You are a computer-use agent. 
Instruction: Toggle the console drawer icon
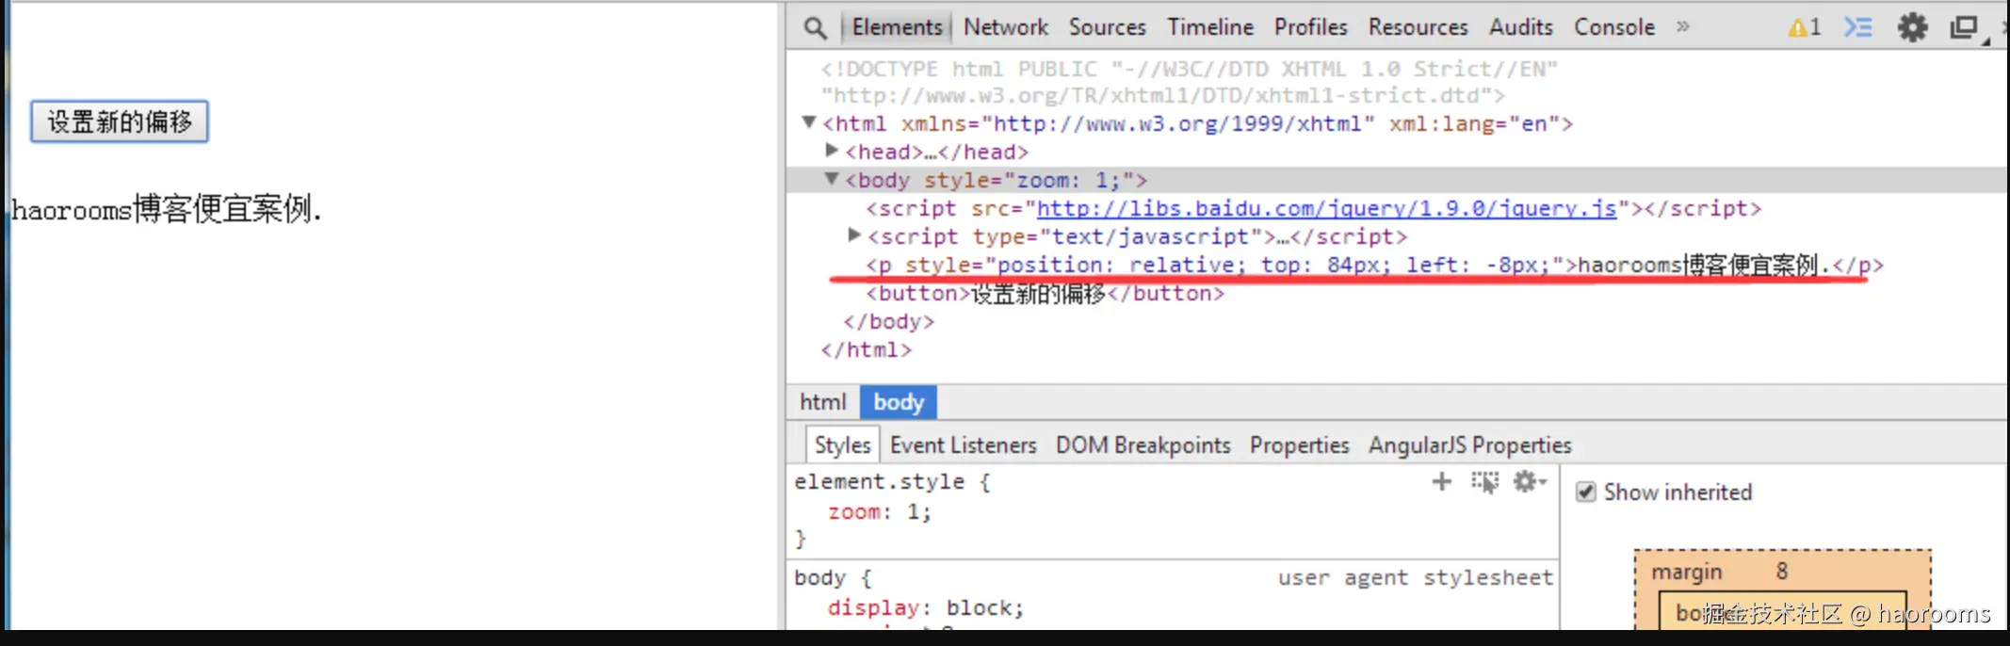1858,27
